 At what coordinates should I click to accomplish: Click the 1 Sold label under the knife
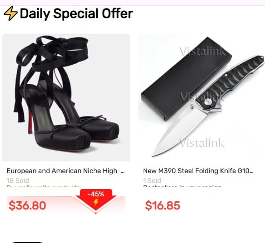pyautogui.click(x=152, y=181)
